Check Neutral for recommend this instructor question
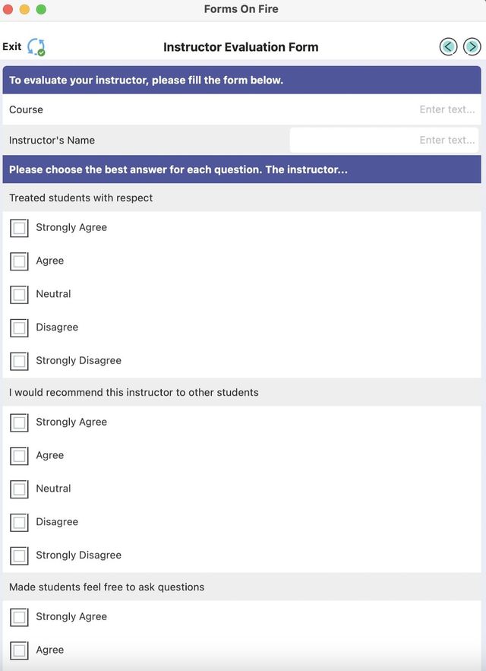This screenshot has height=671, width=486. 19,489
